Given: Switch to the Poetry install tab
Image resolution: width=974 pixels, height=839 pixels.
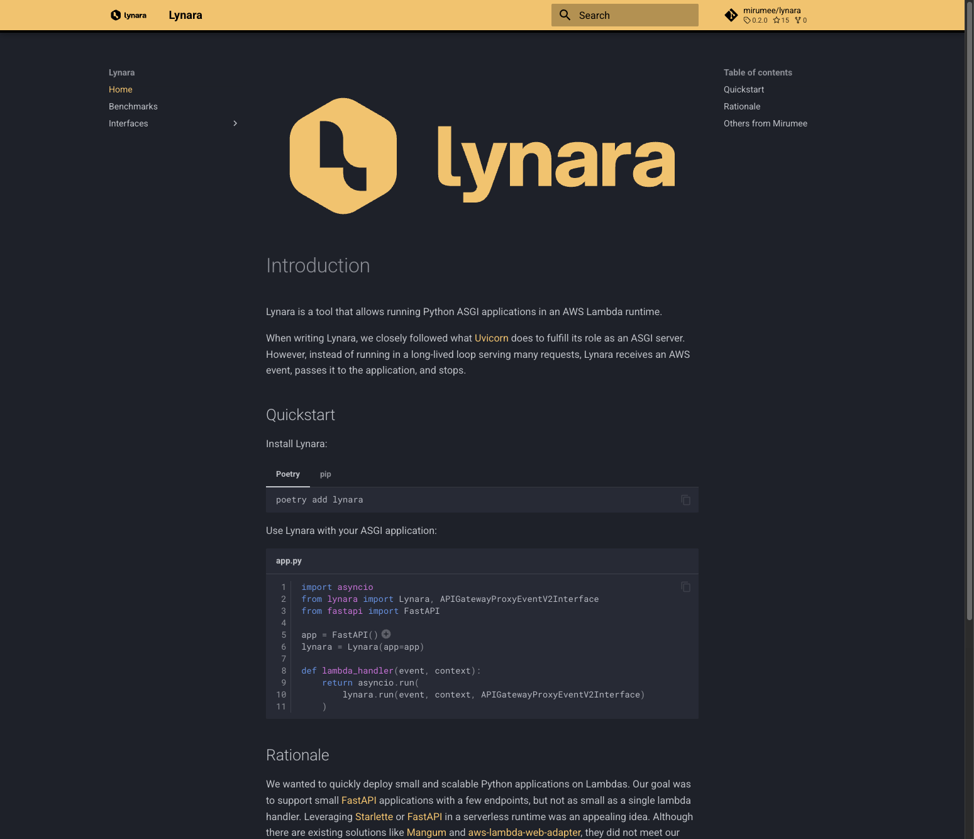Looking at the screenshot, I should tap(288, 474).
